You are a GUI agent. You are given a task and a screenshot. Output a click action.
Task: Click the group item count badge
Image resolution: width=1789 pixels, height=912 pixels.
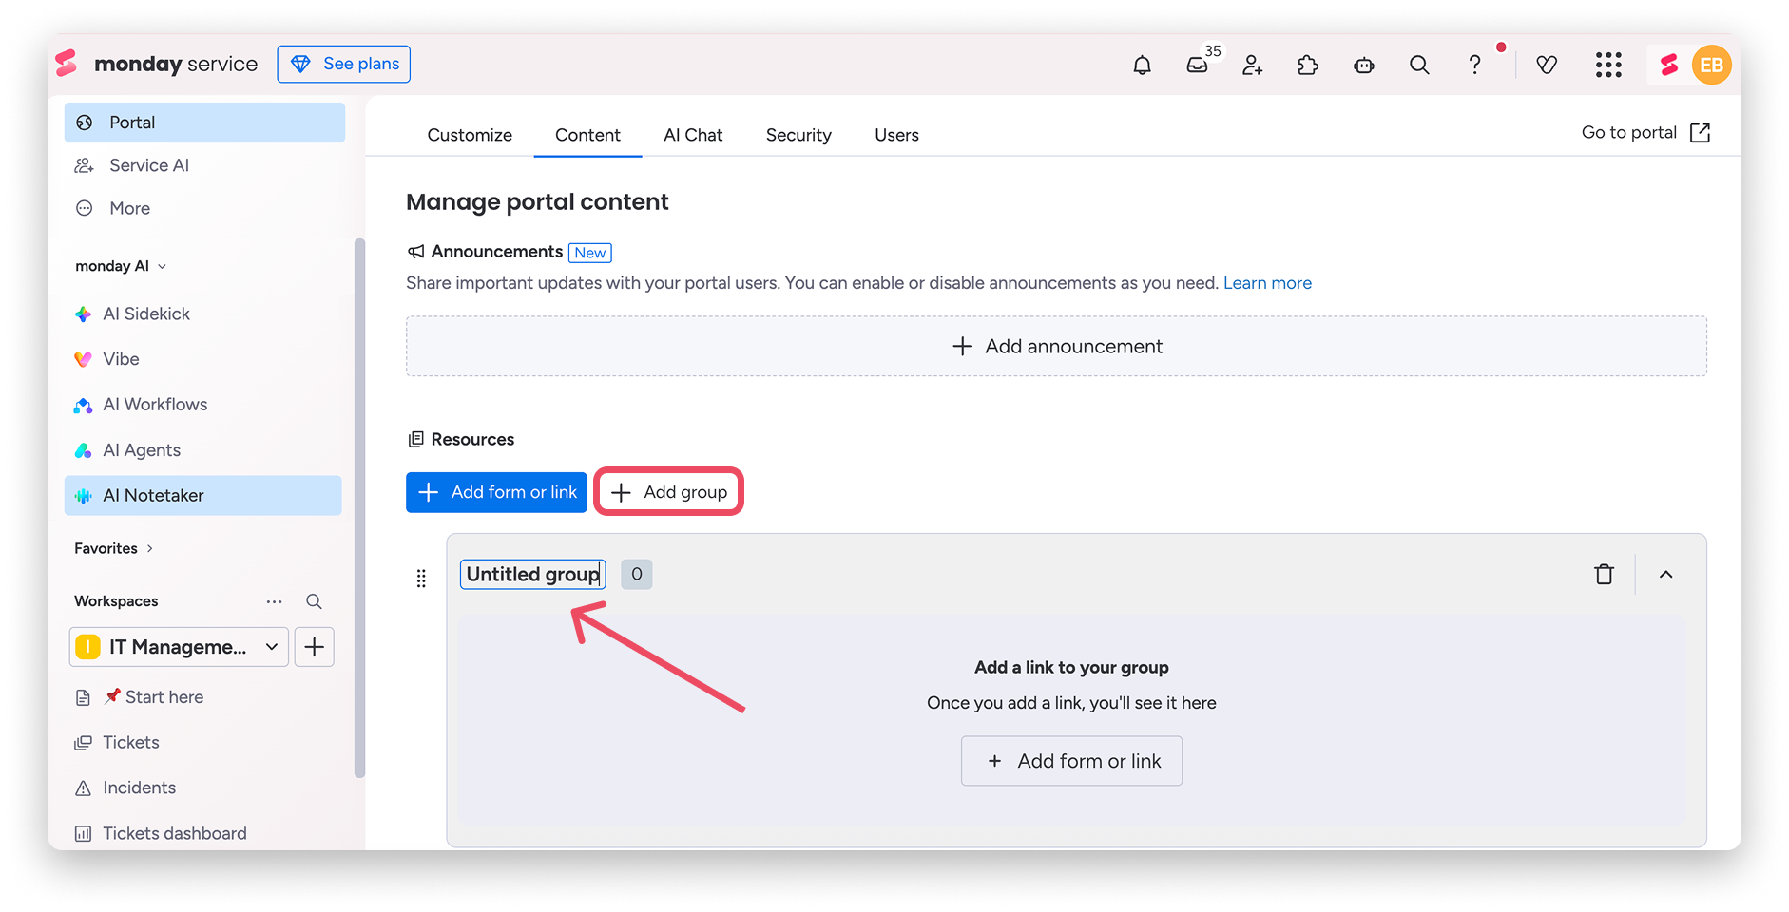pyautogui.click(x=637, y=574)
